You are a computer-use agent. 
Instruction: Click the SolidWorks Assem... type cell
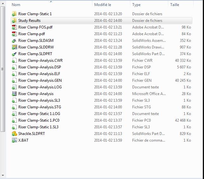pos(149,41)
